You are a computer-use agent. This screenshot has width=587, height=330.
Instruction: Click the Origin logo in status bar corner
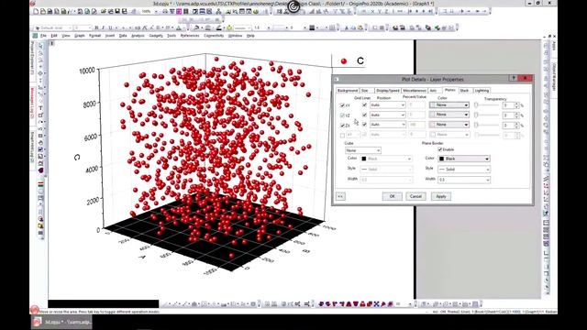coord(35,310)
